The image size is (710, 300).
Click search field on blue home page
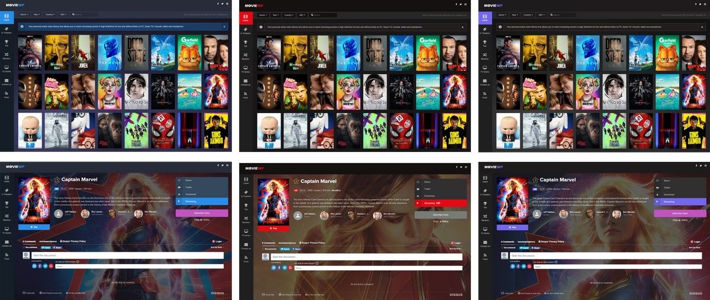point(85,14)
